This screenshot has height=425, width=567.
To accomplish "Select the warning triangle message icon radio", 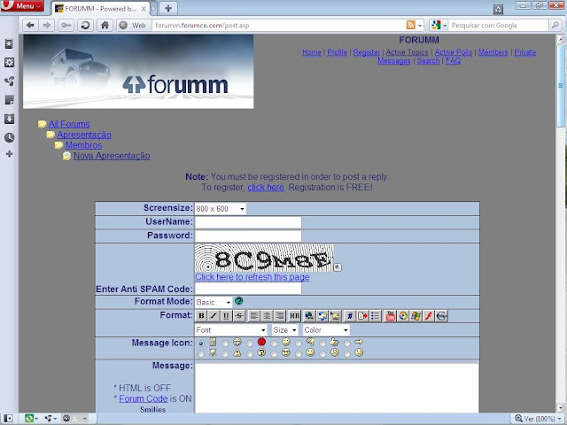I will tap(225, 354).
